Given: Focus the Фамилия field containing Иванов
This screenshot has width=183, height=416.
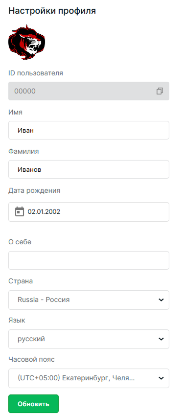Looking at the screenshot, I should 89,169.
